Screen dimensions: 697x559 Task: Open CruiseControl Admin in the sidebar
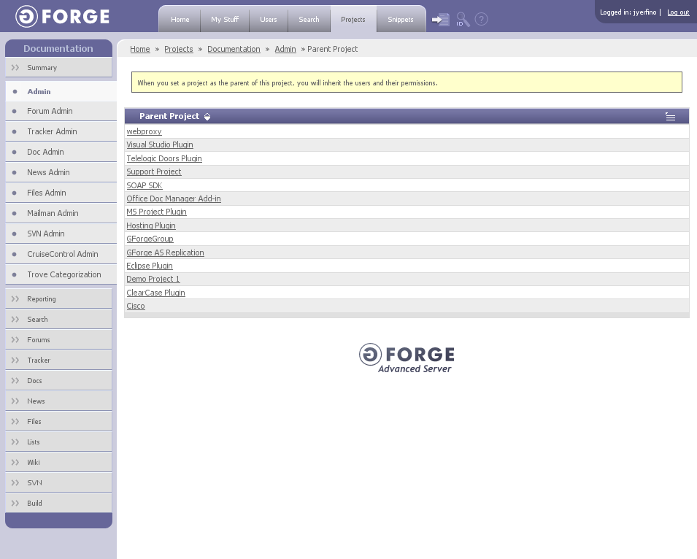pyautogui.click(x=61, y=254)
